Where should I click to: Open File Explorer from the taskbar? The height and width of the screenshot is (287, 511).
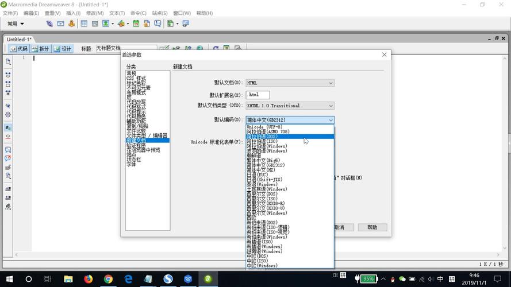coord(68,279)
